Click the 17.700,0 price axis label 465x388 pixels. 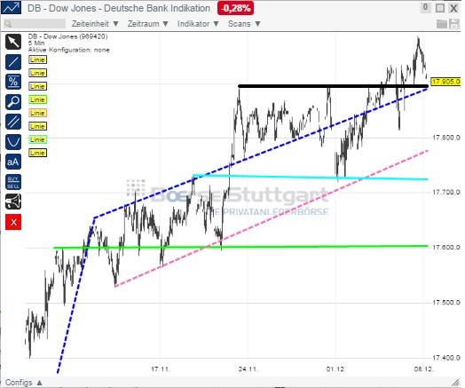tap(446, 193)
